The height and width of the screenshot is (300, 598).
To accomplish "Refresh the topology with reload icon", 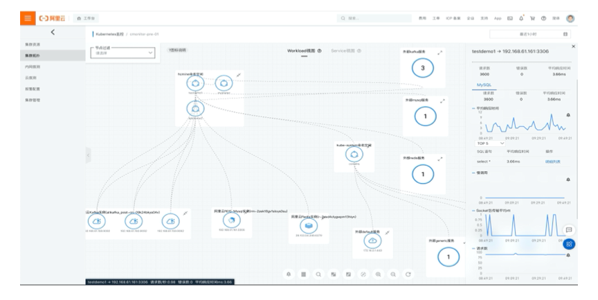I will pyautogui.click(x=408, y=274).
